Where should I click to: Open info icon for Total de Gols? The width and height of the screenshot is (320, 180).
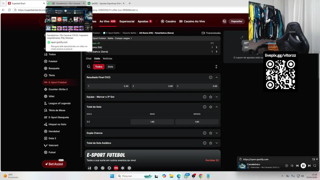point(204,107)
